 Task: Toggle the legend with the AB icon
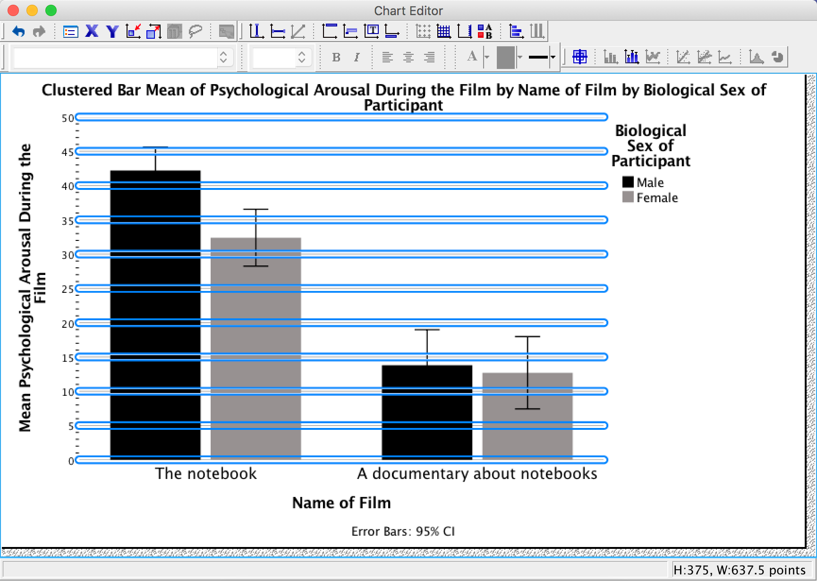point(485,32)
